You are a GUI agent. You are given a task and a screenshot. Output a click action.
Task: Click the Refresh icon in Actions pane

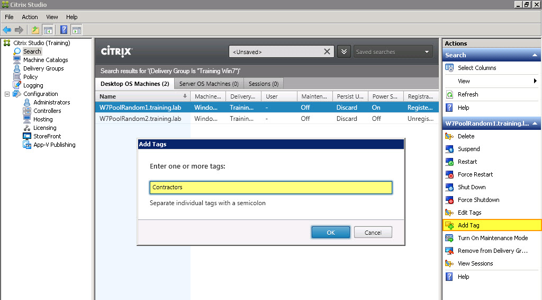pyautogui.click(x=449, y=94)
